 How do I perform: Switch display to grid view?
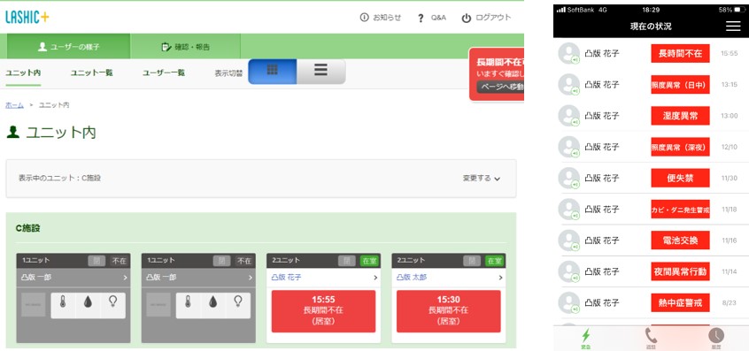[x=273, y=72]
